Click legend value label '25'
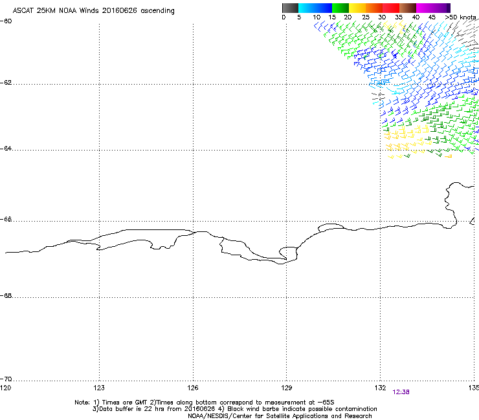 pyautogui.click(x=366, y=17)
